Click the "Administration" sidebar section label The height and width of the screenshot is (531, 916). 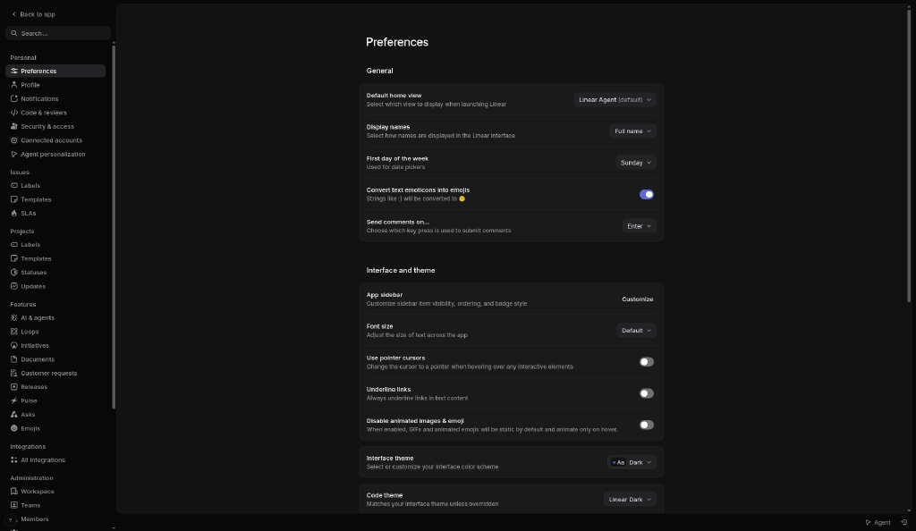tap(31, 478)
